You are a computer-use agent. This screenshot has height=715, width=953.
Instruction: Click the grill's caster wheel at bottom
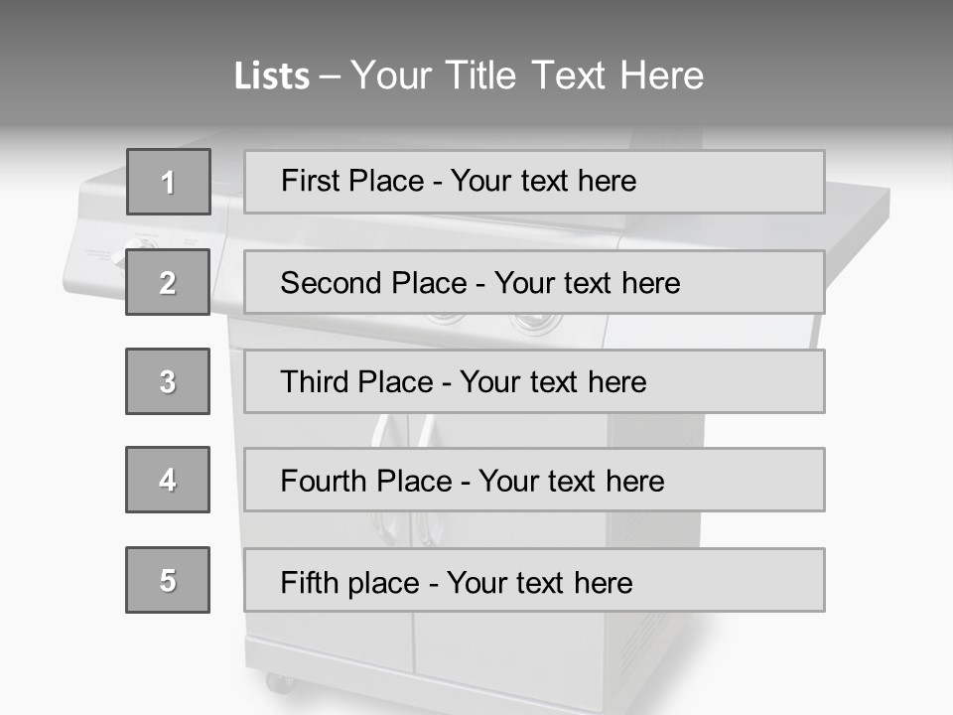[x=279, y=683]
